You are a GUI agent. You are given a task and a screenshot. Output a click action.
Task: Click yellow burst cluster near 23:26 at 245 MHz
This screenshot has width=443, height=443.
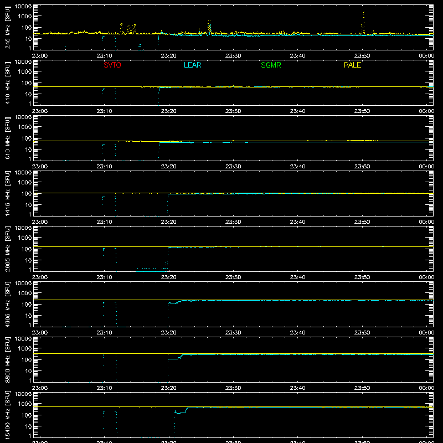pos(209,28)
